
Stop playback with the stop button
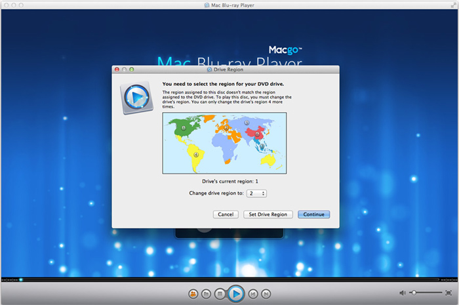[x=220, y=294]
